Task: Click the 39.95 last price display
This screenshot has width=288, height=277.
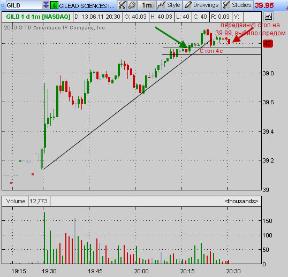Action: click(264, 5)
